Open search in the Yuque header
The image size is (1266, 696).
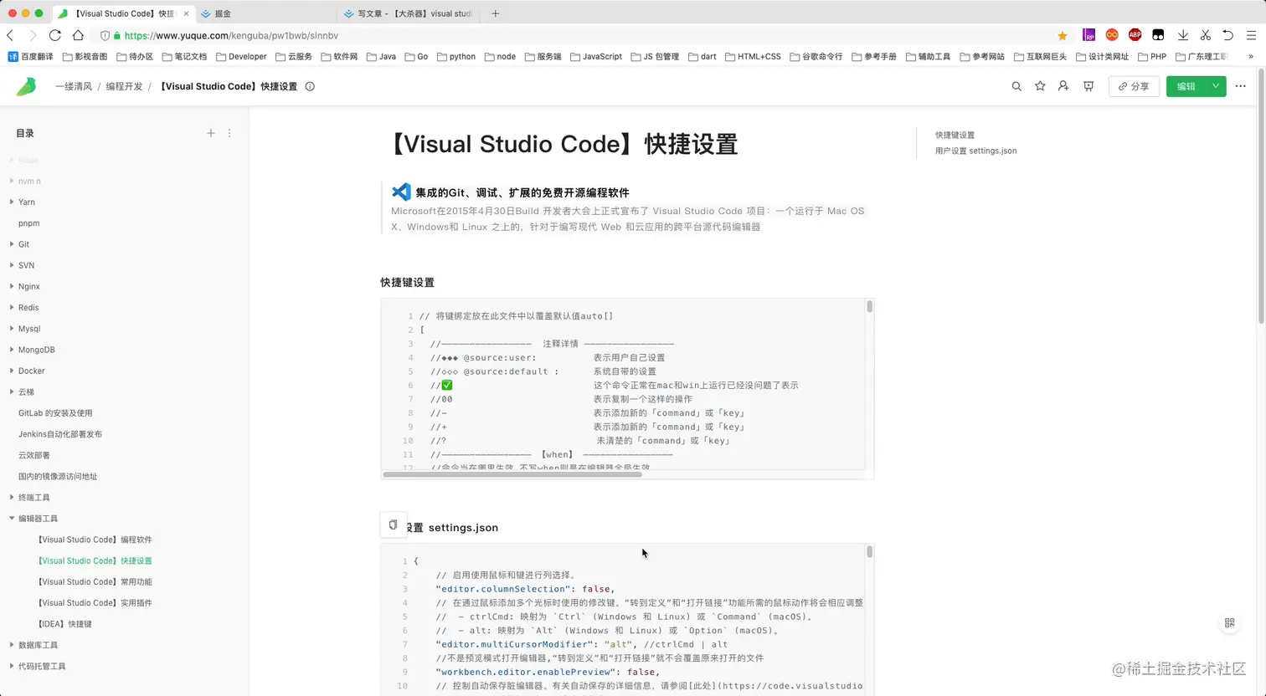point(1016,86)
